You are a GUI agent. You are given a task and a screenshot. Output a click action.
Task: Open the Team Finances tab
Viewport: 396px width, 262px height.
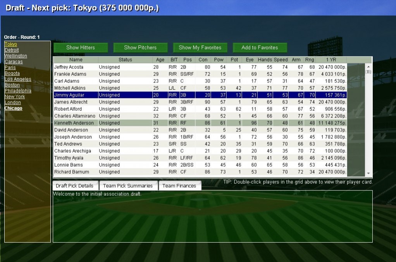179,186
